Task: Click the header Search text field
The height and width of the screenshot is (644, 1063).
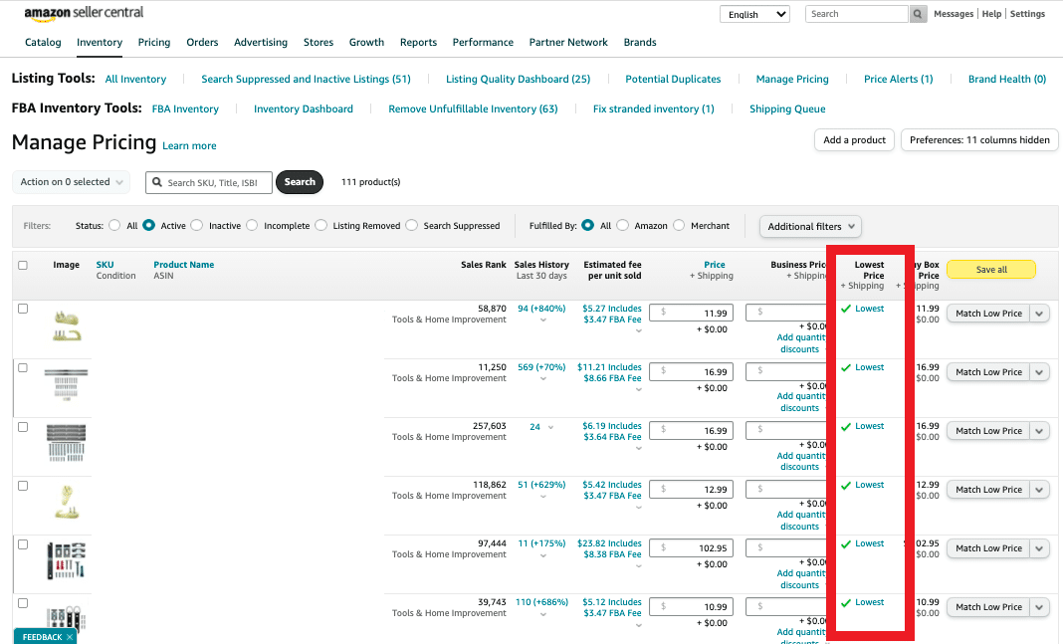Action: tap(857, 14)
